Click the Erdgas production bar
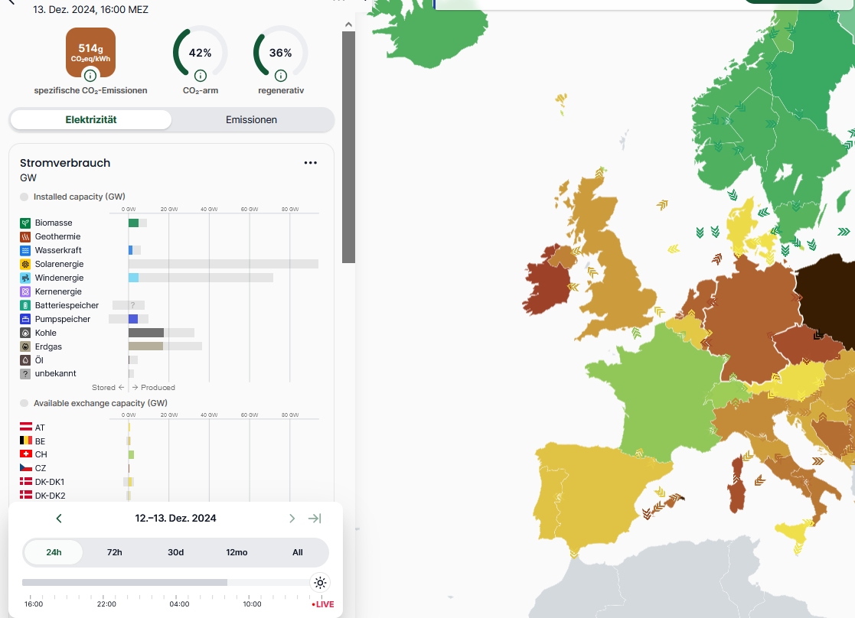Viewport: 855px width, 618px height. point(145,346)
